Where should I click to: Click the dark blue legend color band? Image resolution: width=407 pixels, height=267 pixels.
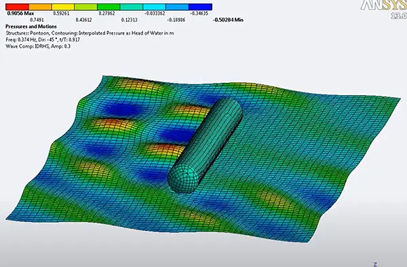coord(200,7)
